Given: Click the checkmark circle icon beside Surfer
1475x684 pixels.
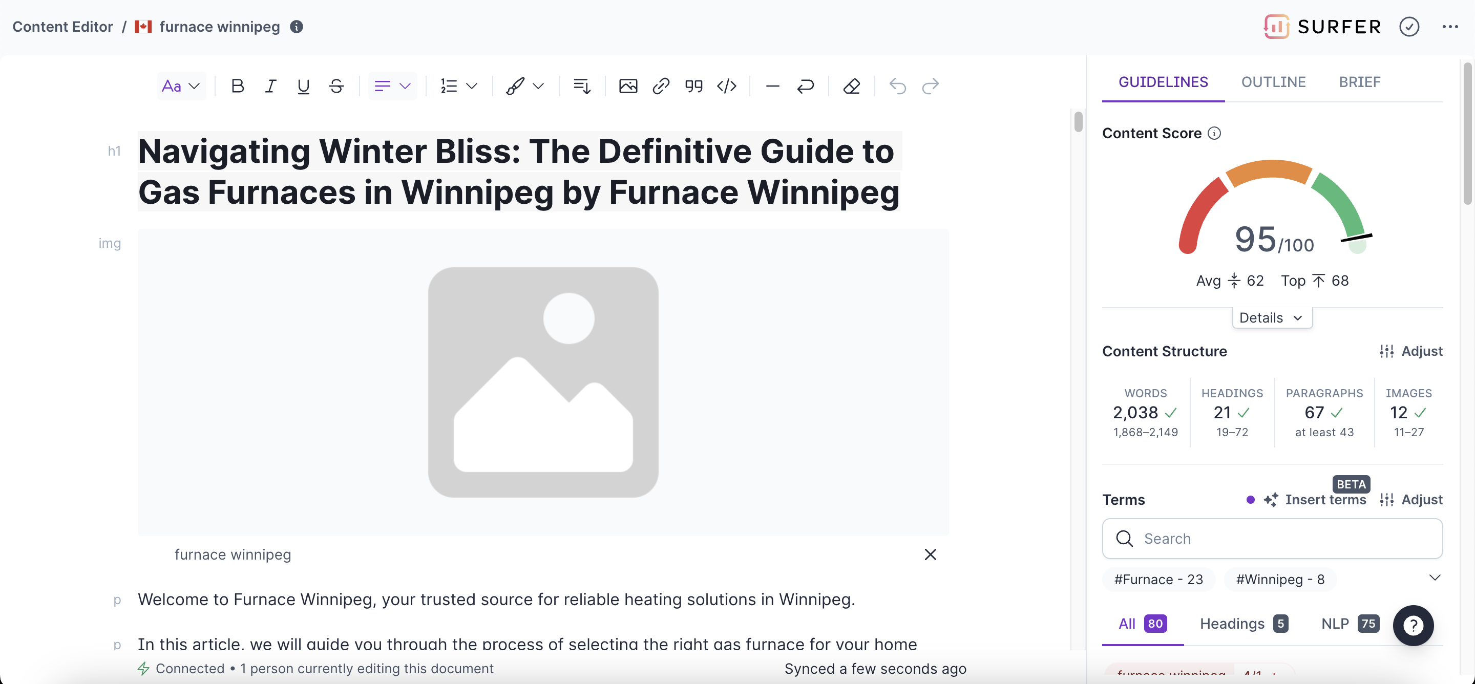Looking at the screenshot, I should (x=1408, y=27).
